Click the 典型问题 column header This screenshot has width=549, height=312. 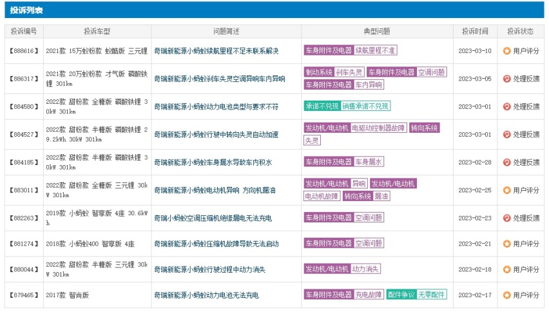(x=377, y=31)
